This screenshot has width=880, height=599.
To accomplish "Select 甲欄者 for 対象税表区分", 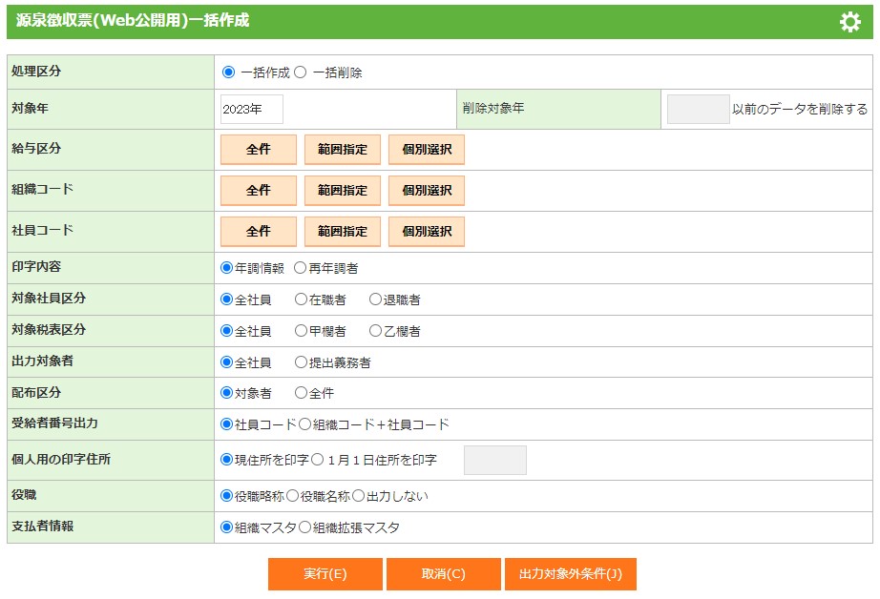I will 301,331.
